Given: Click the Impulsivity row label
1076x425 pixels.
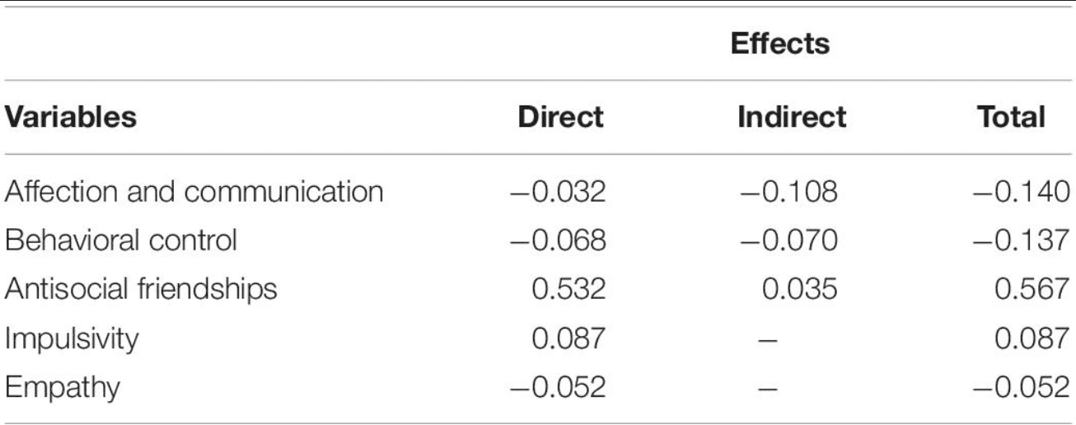Looking at the screenshot, I should point(71,338).
